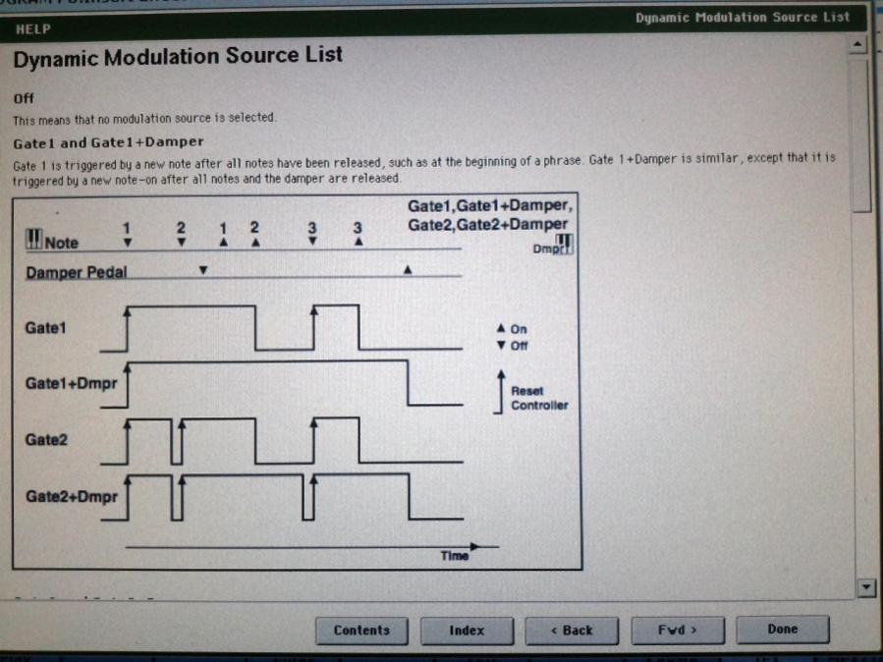The height and width of the screenshot is (662, 883).
Task: Click the scrollbar down arrow
Action: [x=866, y=587]
